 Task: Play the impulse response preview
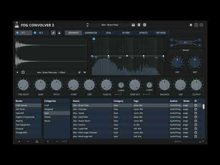click(x=17, y=72)
